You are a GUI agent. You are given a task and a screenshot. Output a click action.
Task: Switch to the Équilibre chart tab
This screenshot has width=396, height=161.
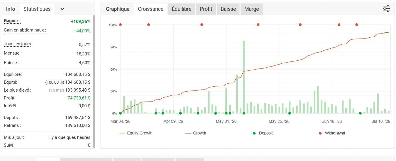click(x=182, y=9)
